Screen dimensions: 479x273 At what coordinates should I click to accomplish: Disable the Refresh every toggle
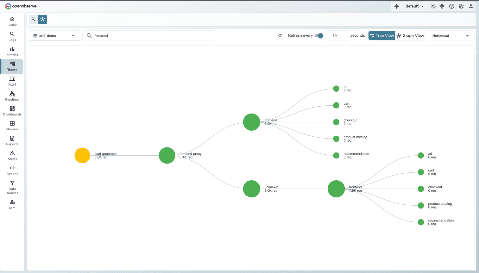(319, 36)
